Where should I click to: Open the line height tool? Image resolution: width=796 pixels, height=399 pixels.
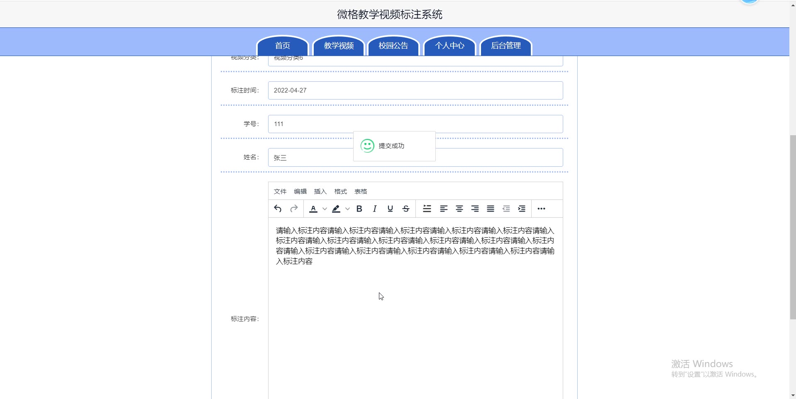[x=427, y=209]
